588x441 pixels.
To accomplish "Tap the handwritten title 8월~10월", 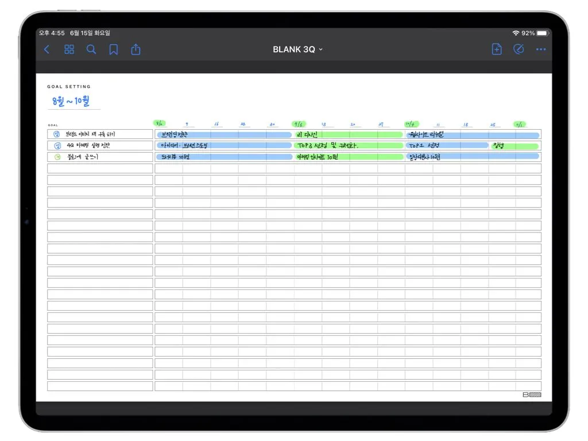I will [71, 101].
